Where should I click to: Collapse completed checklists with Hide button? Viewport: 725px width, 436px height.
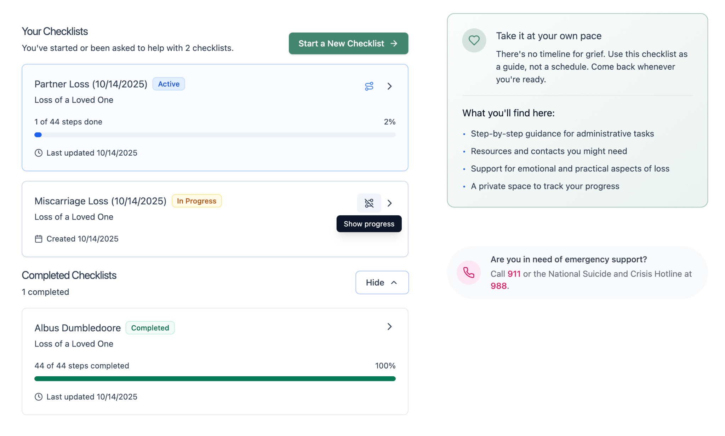(x=382, y=283)
